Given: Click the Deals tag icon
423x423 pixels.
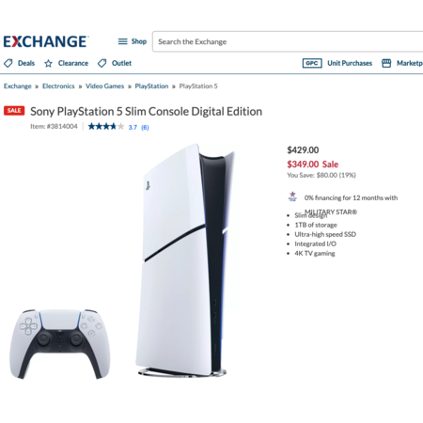Looking at the screenshot, I should pyautogui.click(x=8, y=63).
